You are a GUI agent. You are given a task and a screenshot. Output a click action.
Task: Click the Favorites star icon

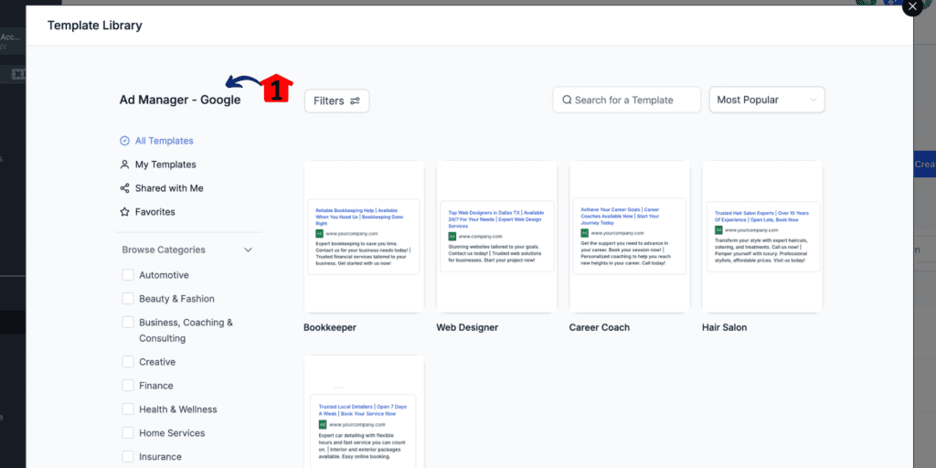click(x=124, y=212)
